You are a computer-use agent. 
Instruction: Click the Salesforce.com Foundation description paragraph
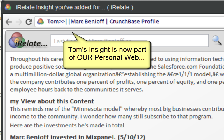(117, 74)
